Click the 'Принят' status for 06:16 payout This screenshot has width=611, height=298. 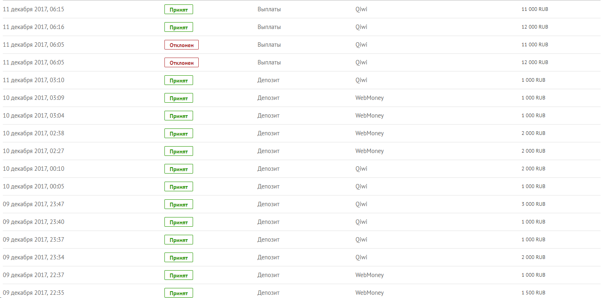(179, 27)
